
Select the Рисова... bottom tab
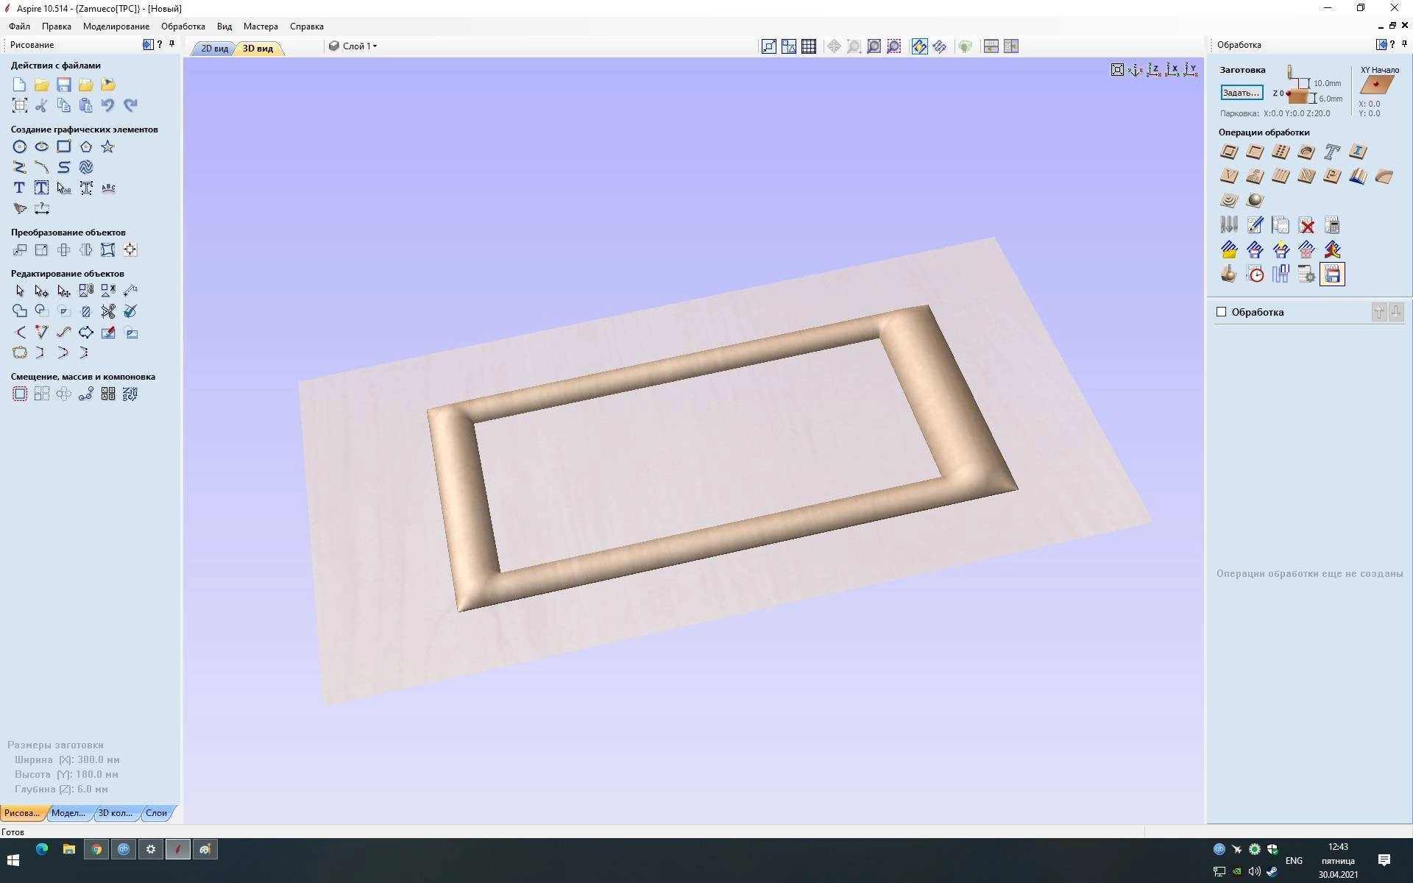pyautogui.click(x=22, y=813)
